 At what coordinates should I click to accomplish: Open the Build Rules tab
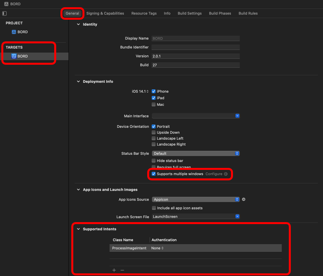(x=248, y=13)
